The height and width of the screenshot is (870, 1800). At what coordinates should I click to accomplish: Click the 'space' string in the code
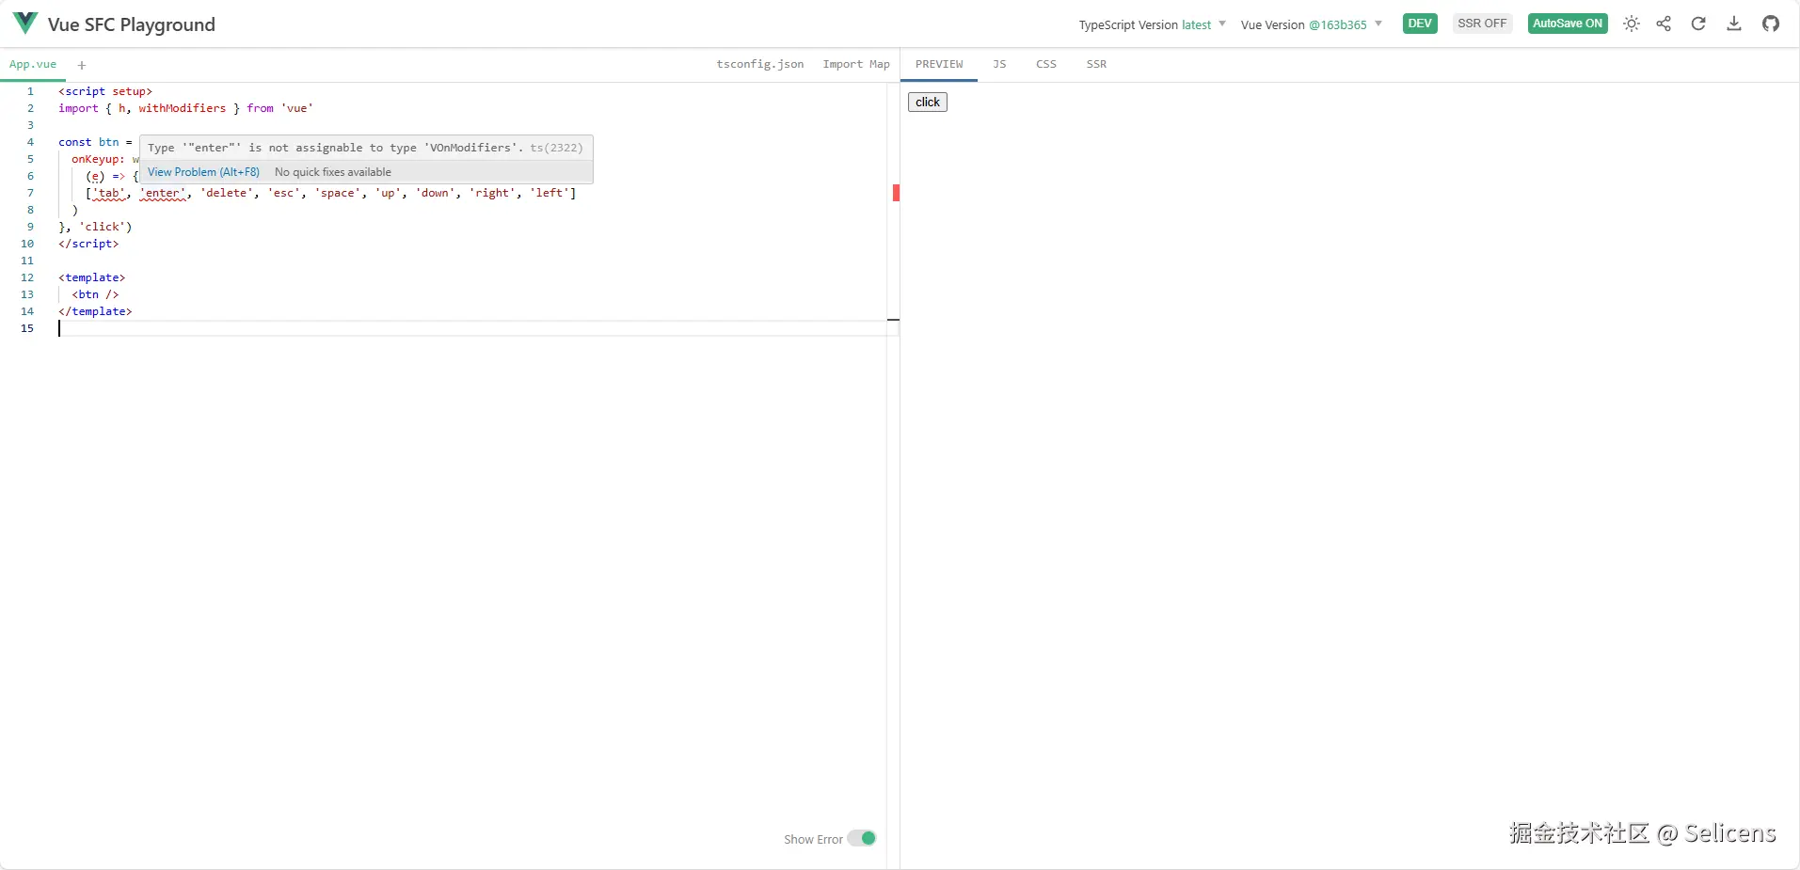(338, 193)
